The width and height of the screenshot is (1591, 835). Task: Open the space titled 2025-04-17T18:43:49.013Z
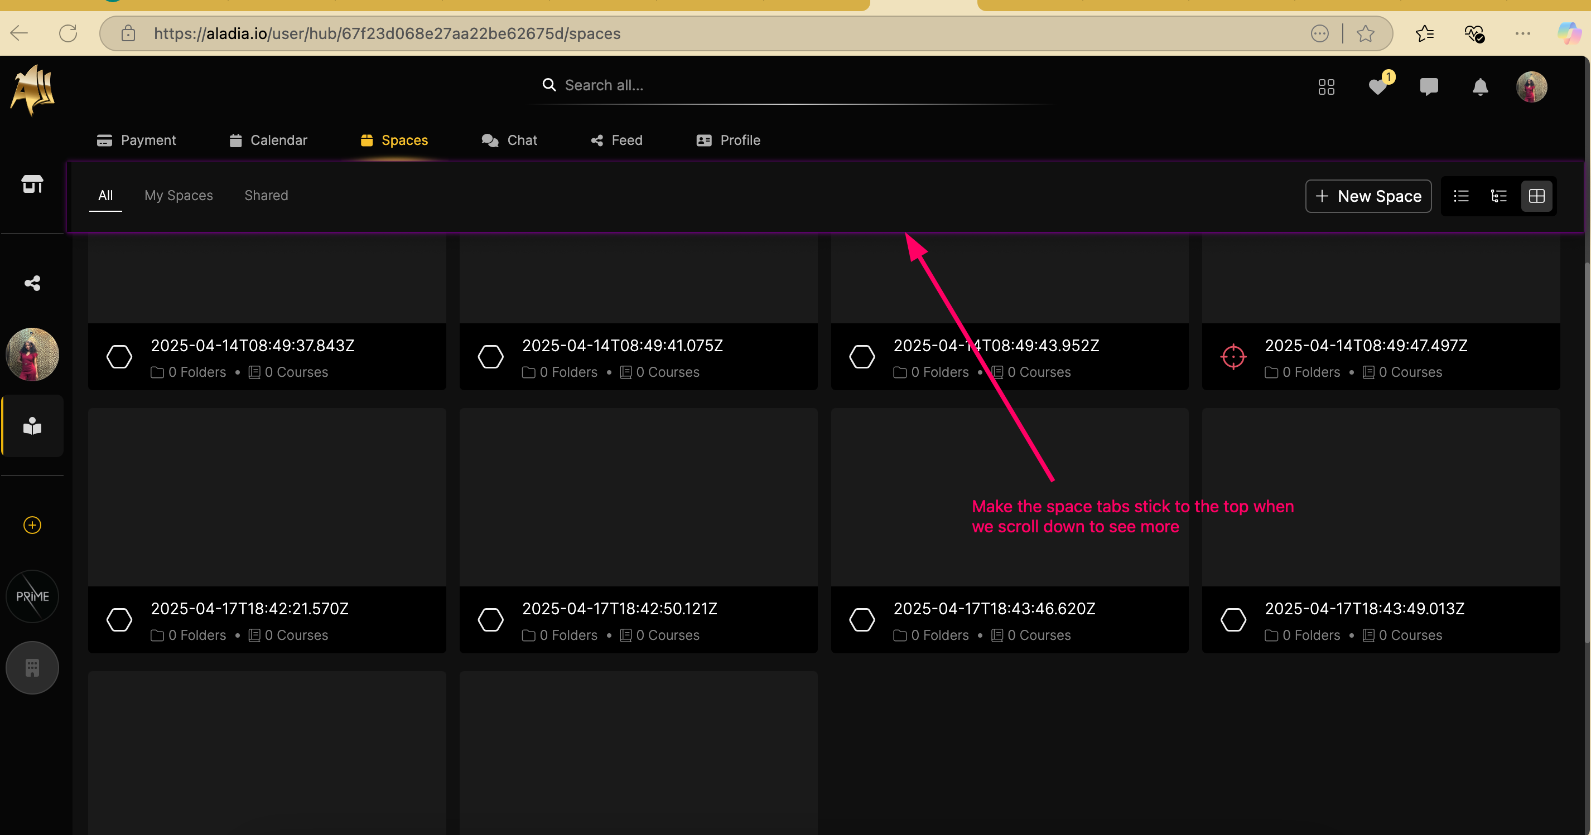tap(1365, 609)
